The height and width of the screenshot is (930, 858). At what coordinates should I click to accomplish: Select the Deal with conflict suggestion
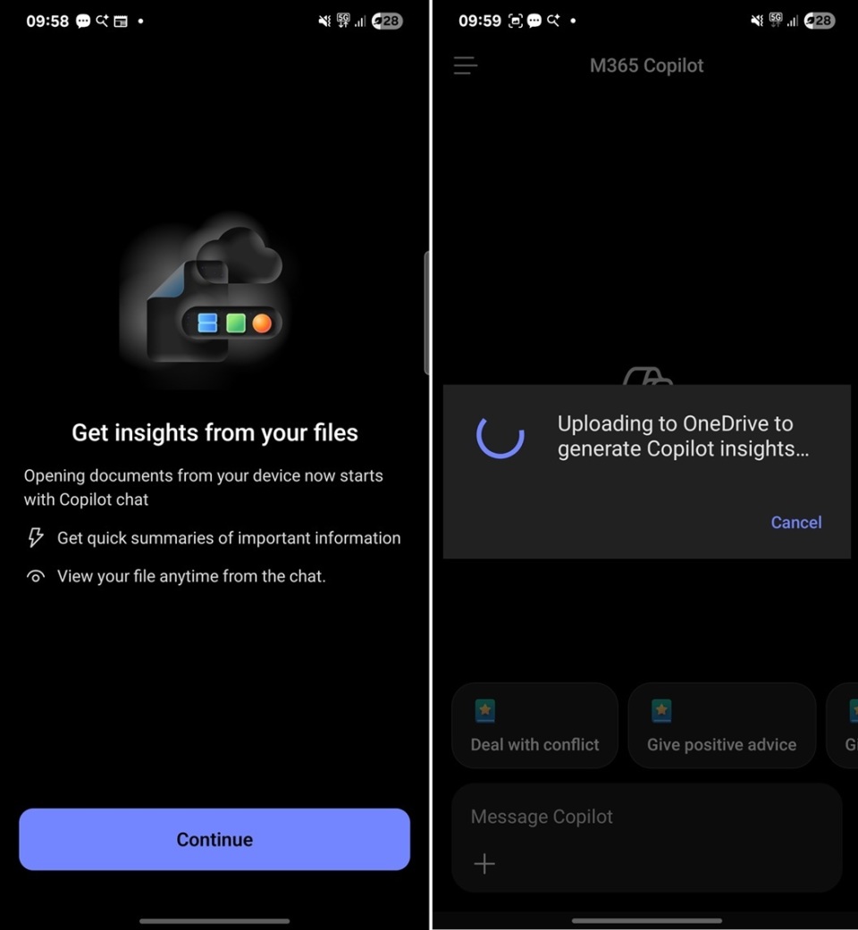[x=534, y=725]
